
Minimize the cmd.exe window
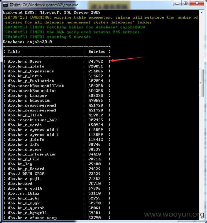177,3
